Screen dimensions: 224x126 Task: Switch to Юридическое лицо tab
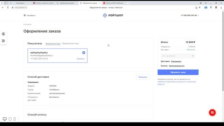[x=71, y=43]
